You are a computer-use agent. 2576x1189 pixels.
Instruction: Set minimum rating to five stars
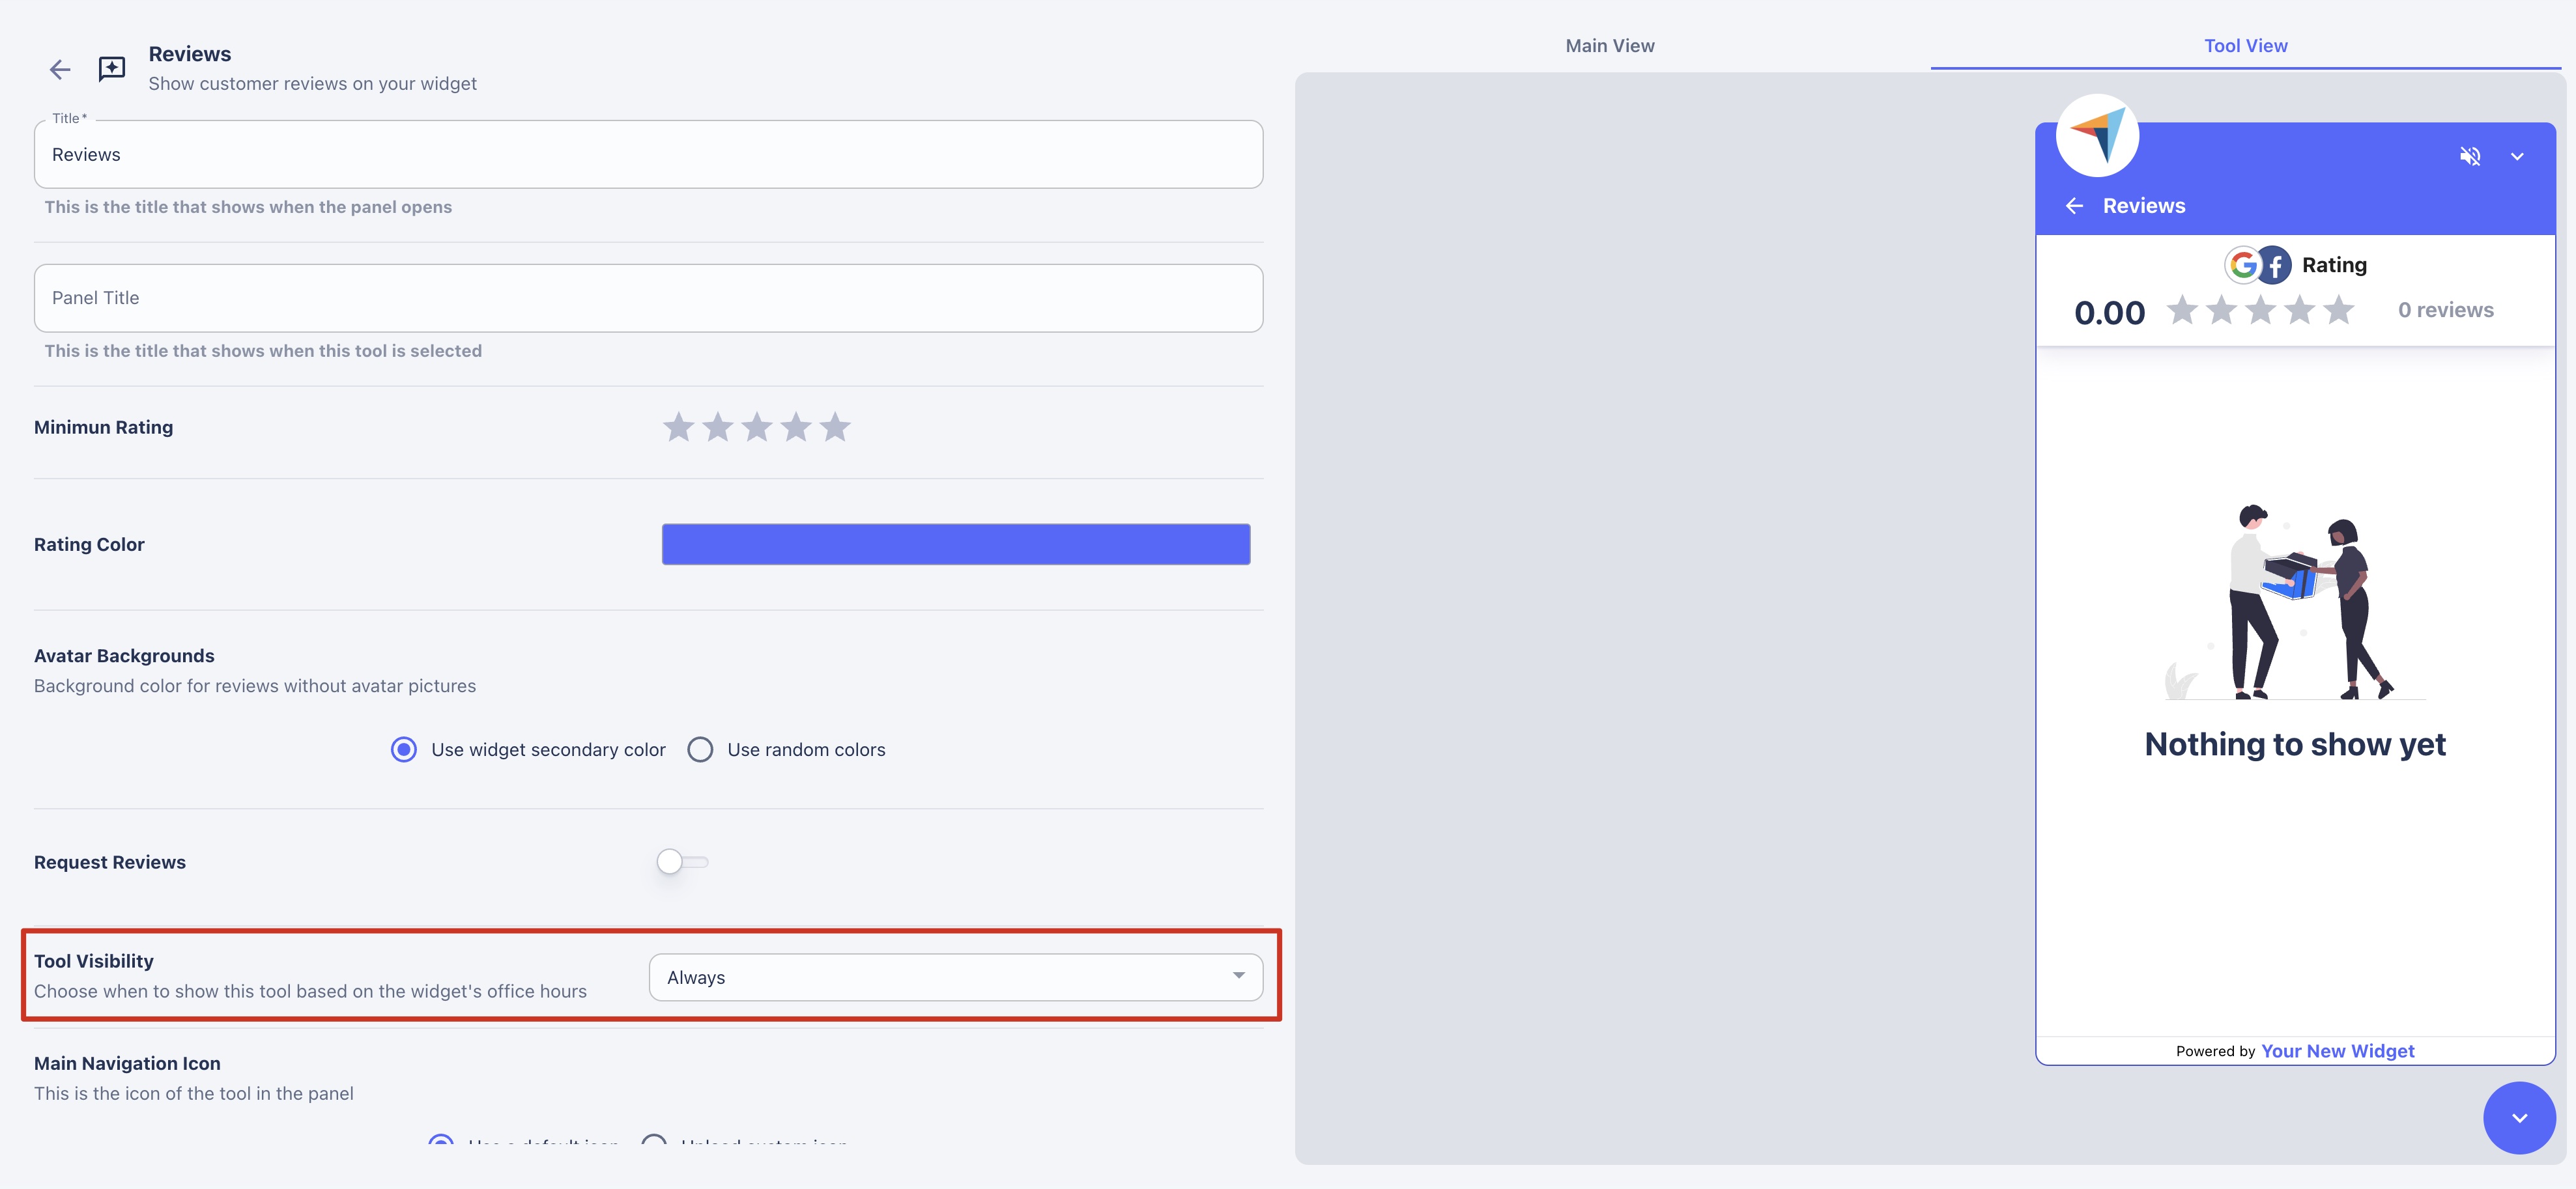(835, 428)
